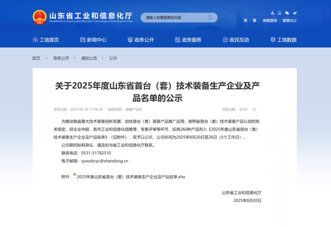Open the 智慧办公 link
331x227 pixels.
pyautogui.click(x=290, y=21)
